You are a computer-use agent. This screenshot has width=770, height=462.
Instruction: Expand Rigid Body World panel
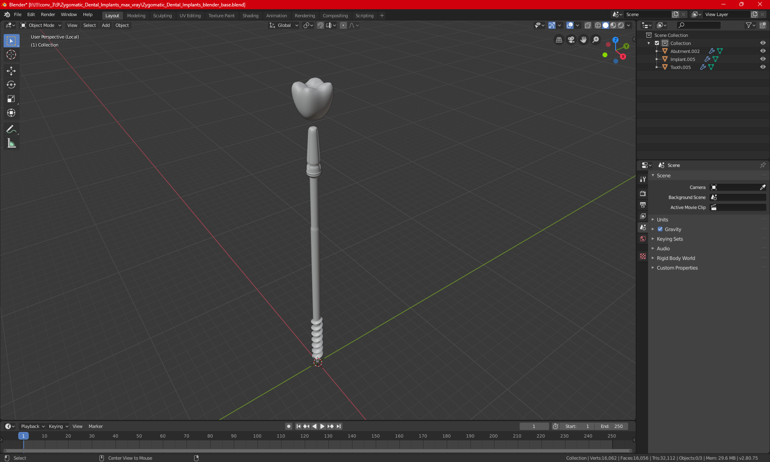[x=676, y=258]
